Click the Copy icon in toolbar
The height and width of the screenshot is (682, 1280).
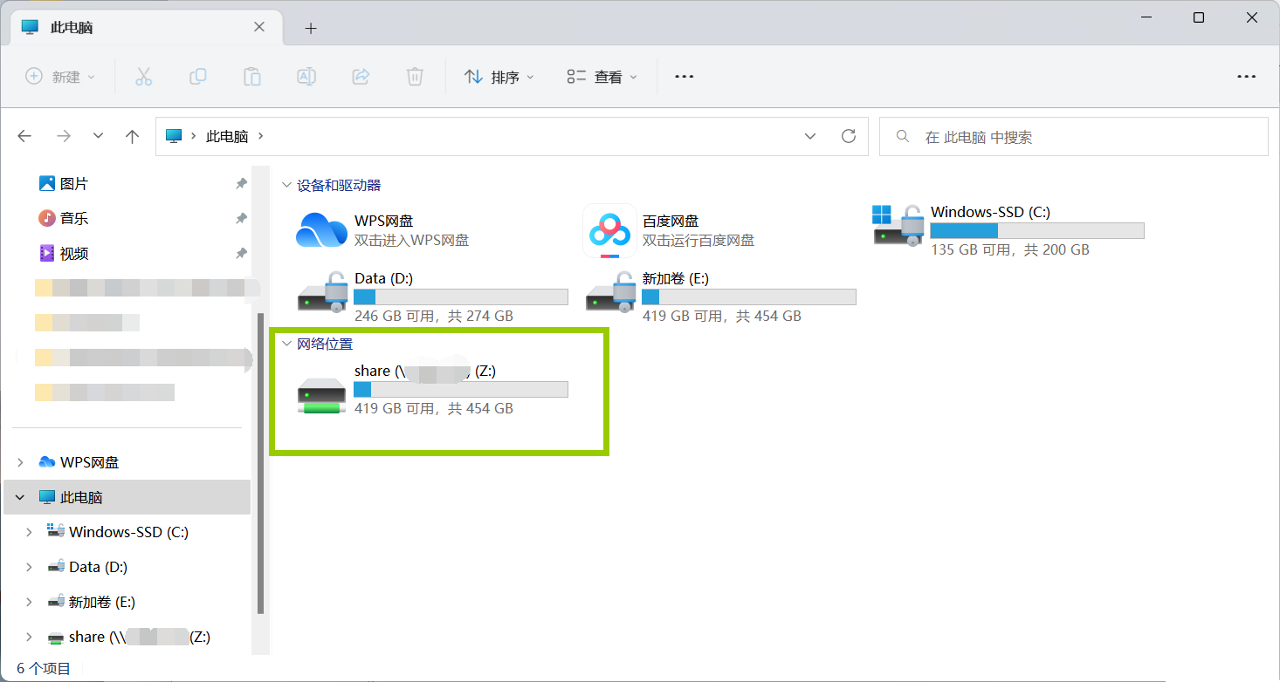198,77
